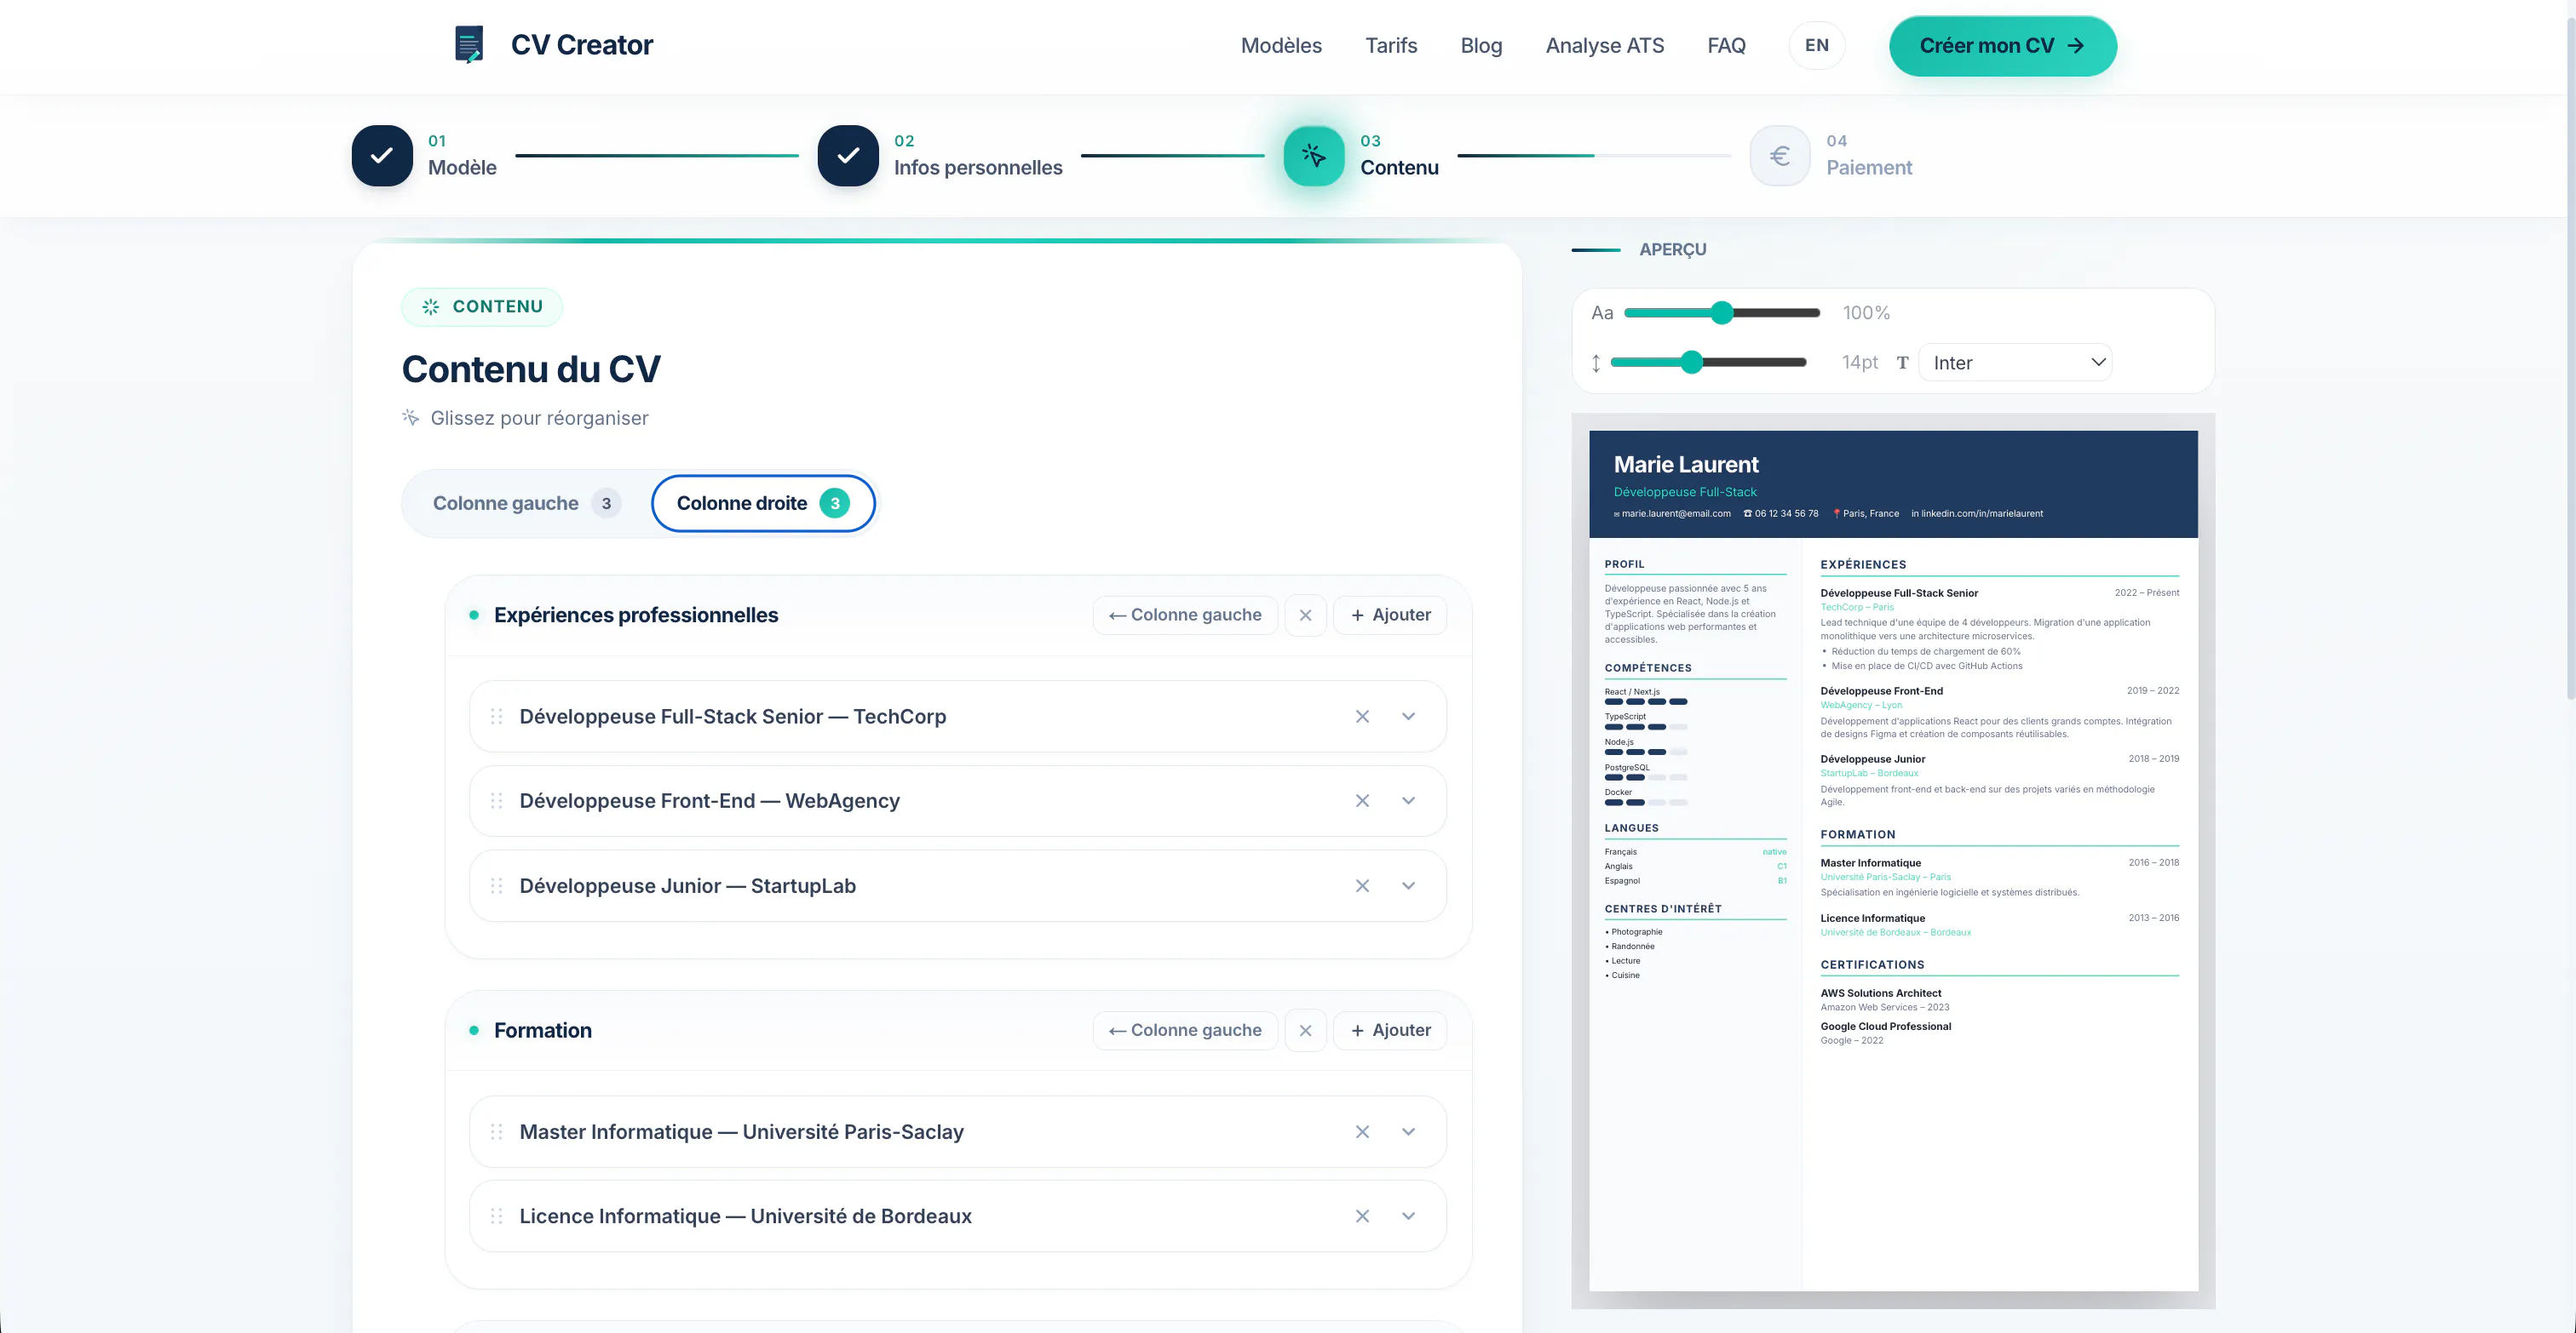Remove the Formation section
This screenshot has width=2576, height=1333.
1305,1030
